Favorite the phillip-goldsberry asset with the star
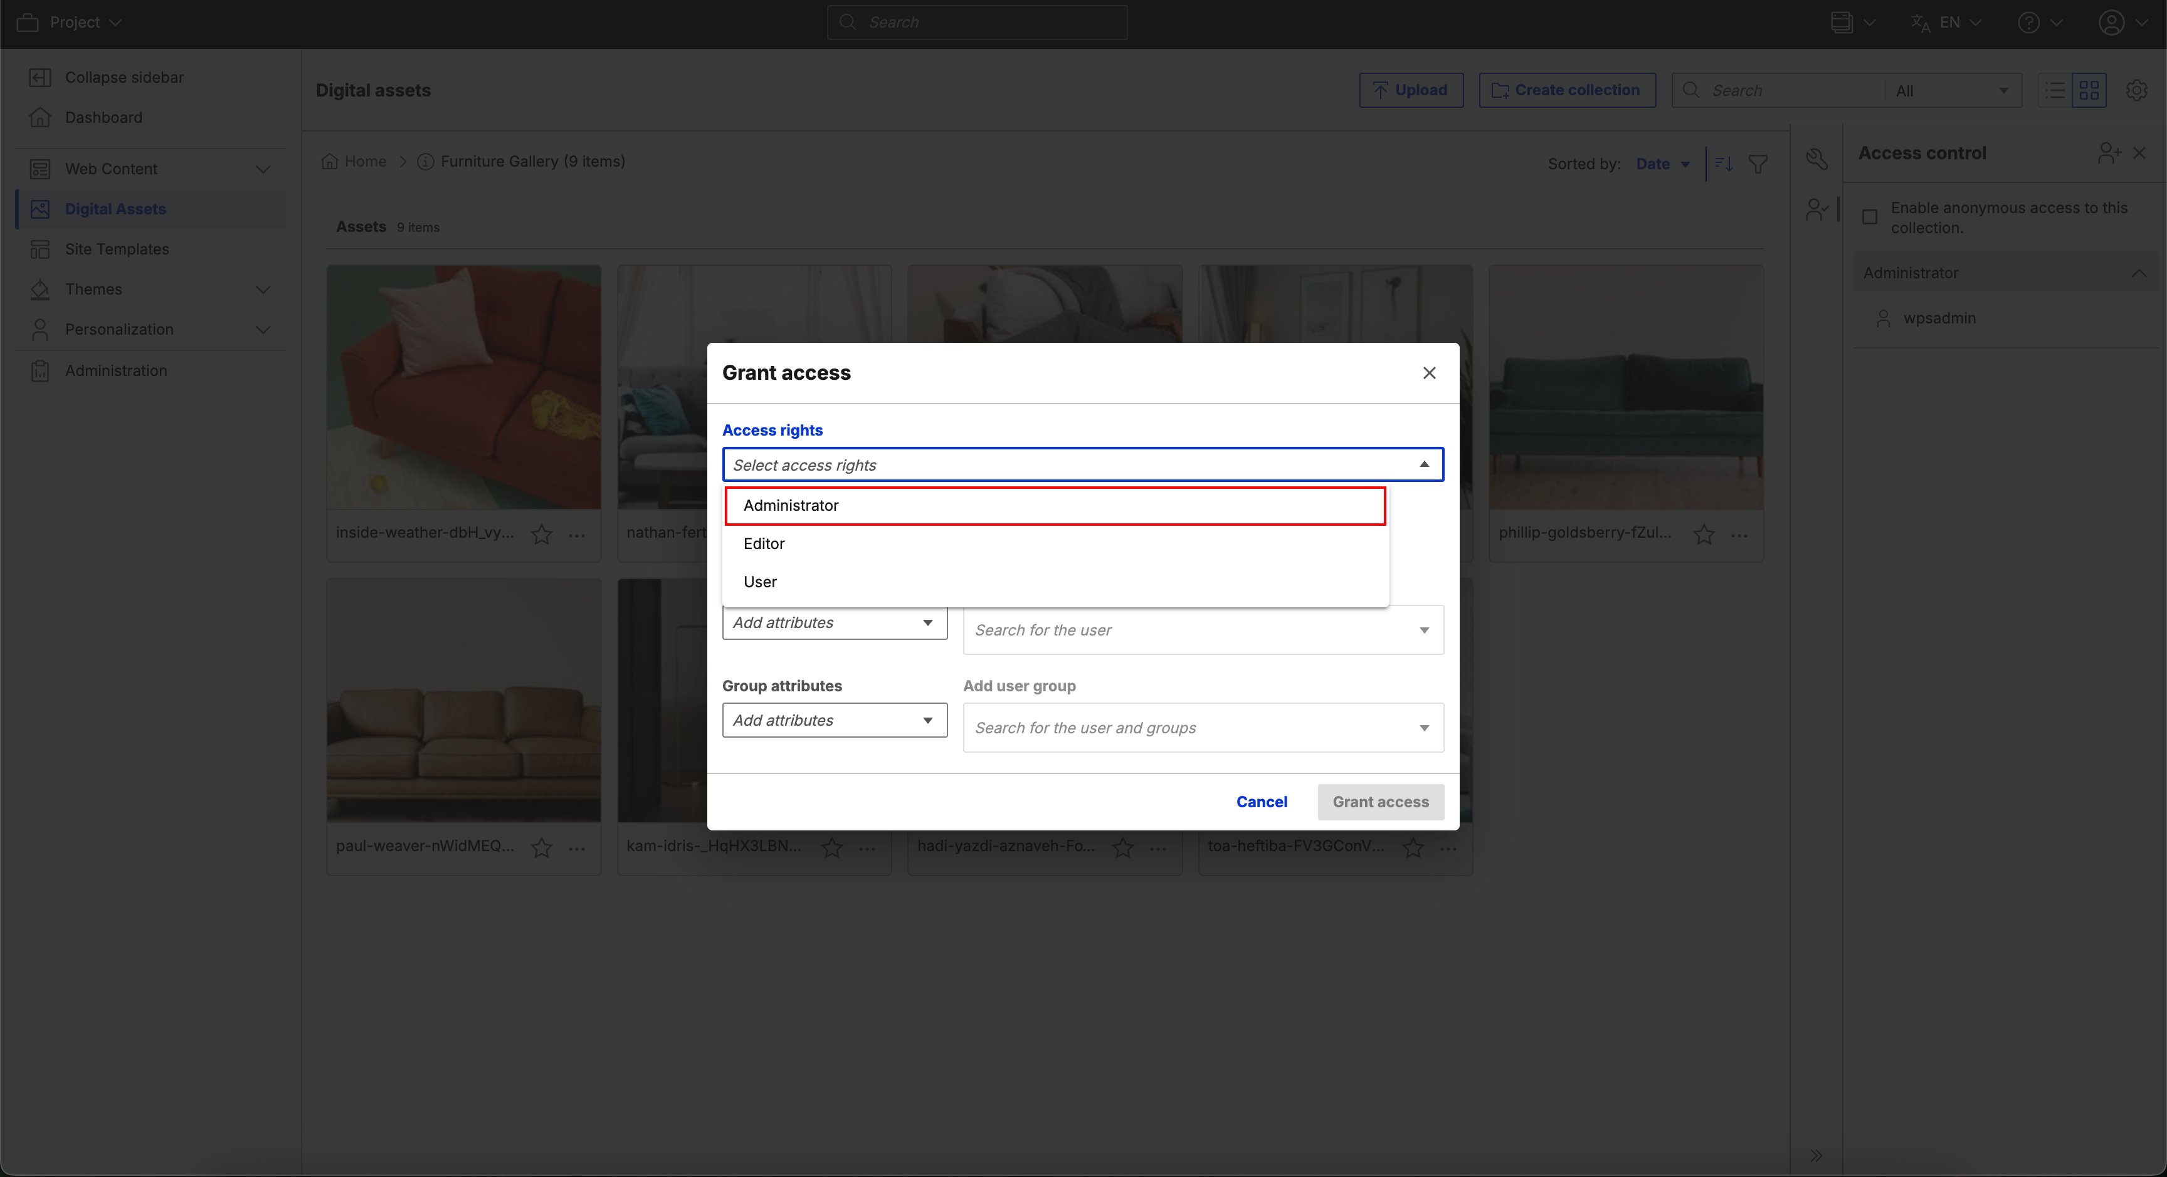 click(x=1704, y=534)
